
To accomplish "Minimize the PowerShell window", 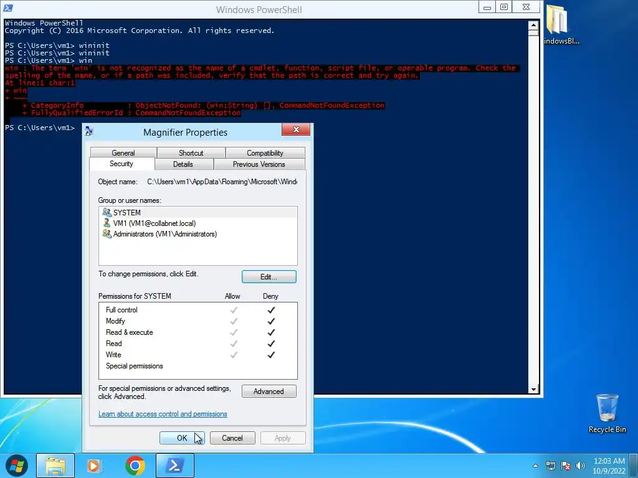I will [487, 7].
